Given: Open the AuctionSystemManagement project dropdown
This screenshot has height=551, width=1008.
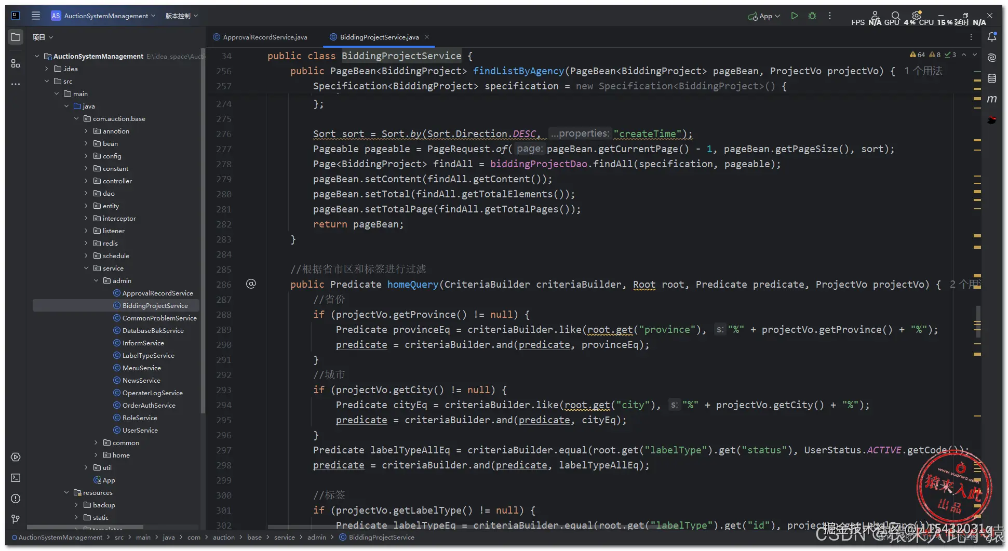Looking at the screenshot, I should (103, 16).
